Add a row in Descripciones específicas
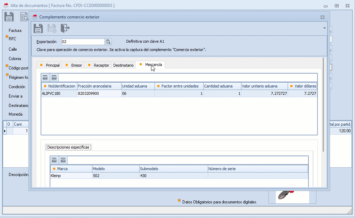 (54, 160)
